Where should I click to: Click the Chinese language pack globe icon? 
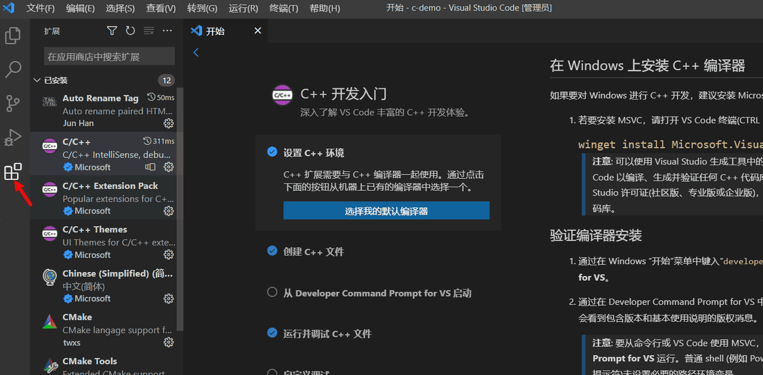click(49, 277)
